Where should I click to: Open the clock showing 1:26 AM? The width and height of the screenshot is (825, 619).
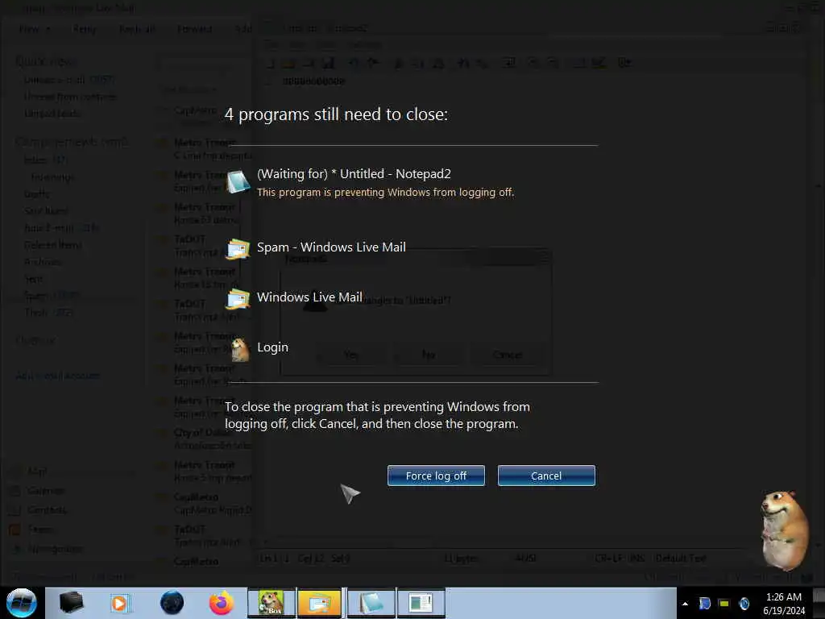(x=783, y=603)
